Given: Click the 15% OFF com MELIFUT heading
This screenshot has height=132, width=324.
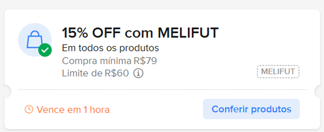Looking at the screenshot, I should tap(140, 33).
